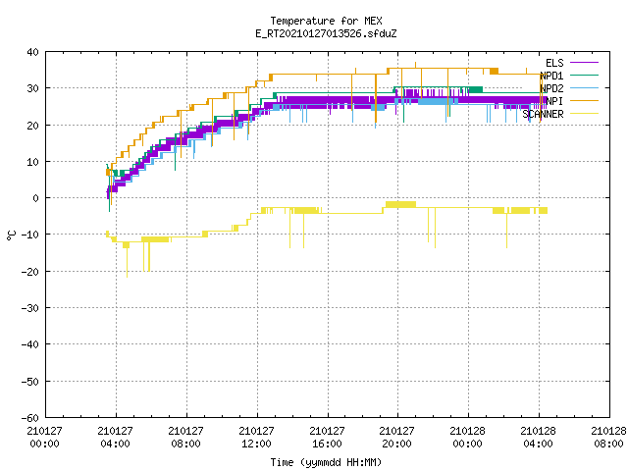Click the °C y-axis unit label
The image size is (628, 471).
[x=11, y=235]
